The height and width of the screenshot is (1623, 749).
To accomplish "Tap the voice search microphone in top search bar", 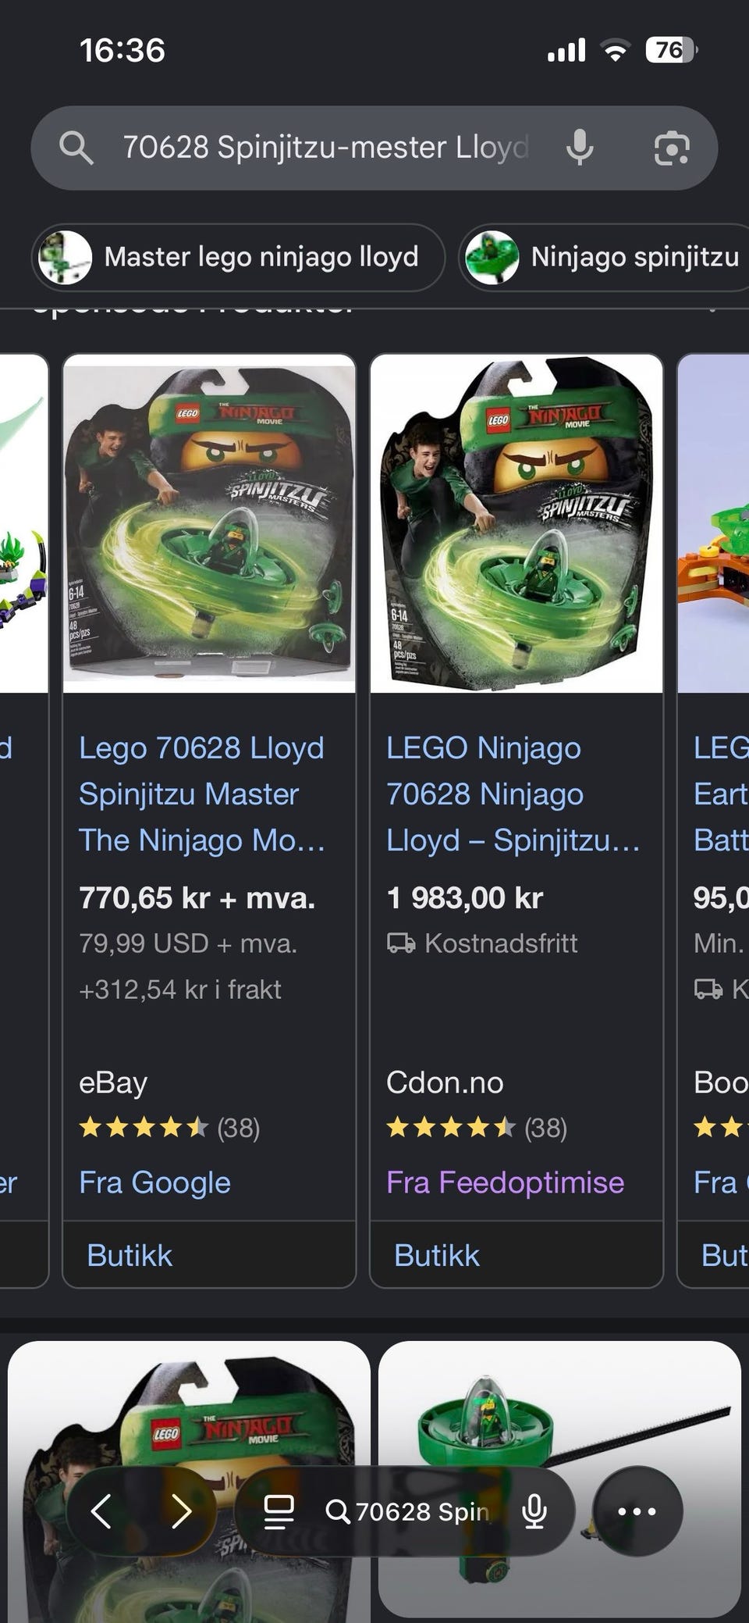I will (x=580, y=148).
